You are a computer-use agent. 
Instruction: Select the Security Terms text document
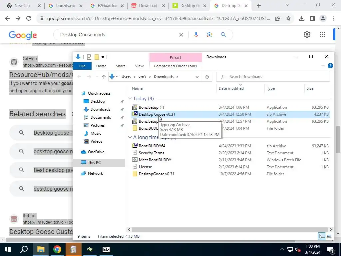152,153
